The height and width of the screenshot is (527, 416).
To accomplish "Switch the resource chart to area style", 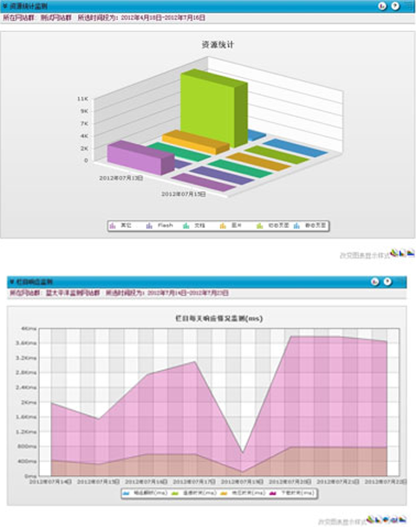I will click(411, 253).
